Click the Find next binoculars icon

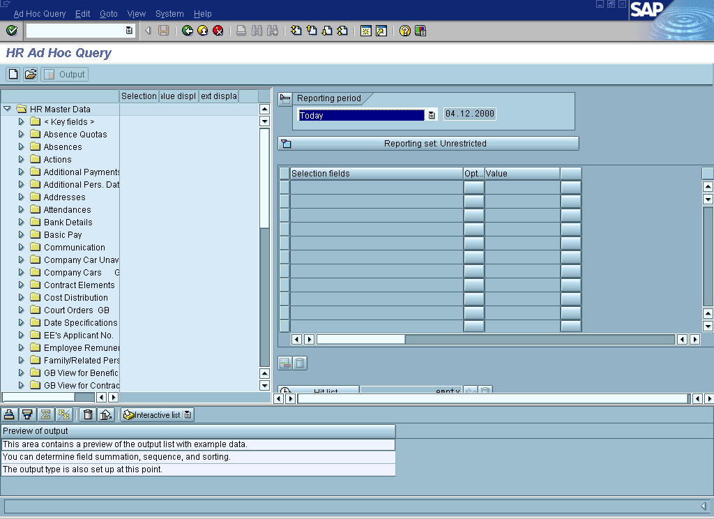click(273, 31)
